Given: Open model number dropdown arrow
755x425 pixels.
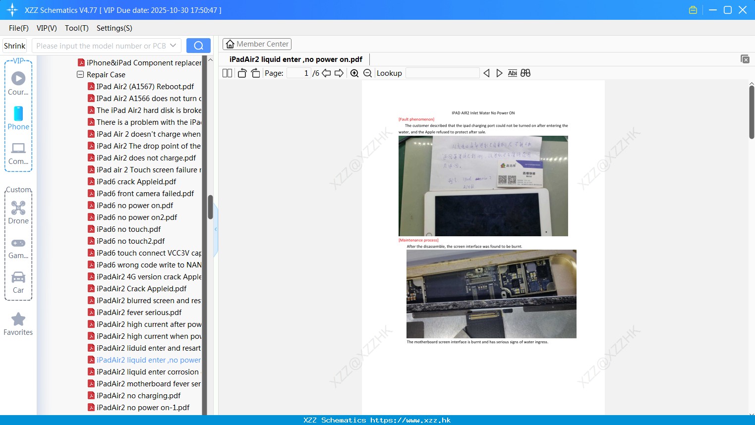Looking at the screenshot, I should pyautogui.click(x=173, y=46).
